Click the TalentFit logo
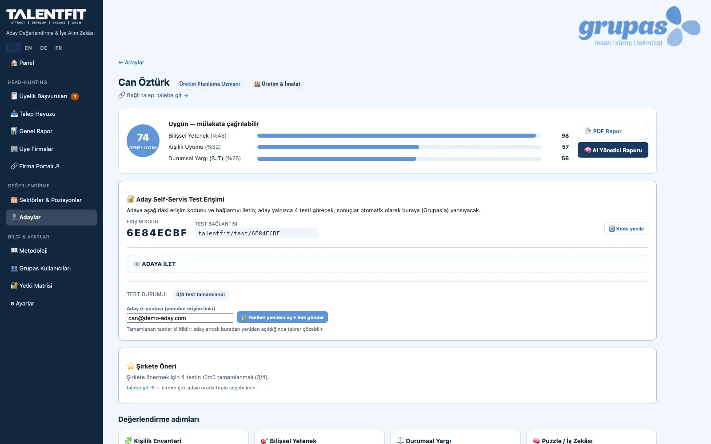Screen dimensions: 711x444 coord(46,16)
